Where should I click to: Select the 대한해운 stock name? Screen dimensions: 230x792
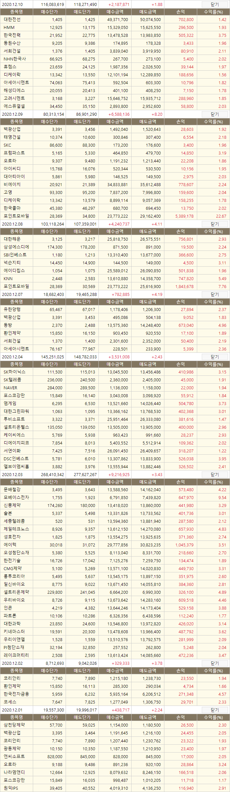coord(12,239)
